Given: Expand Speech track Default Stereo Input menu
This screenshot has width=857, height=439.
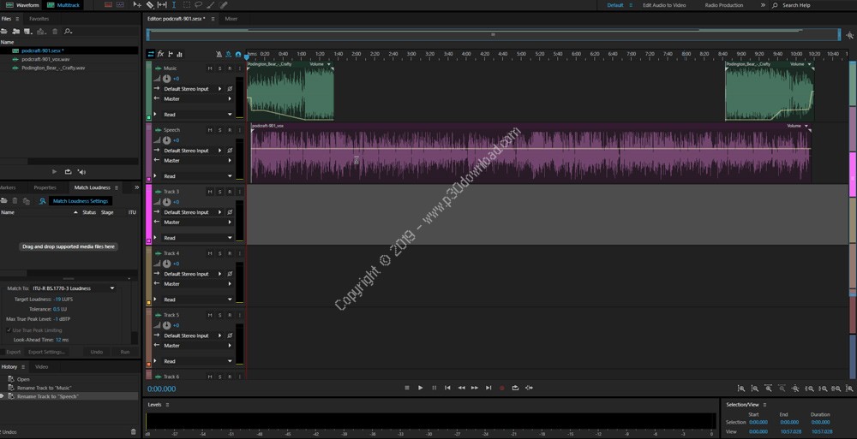Looking at the screenshot, I should tap(220, 151).
